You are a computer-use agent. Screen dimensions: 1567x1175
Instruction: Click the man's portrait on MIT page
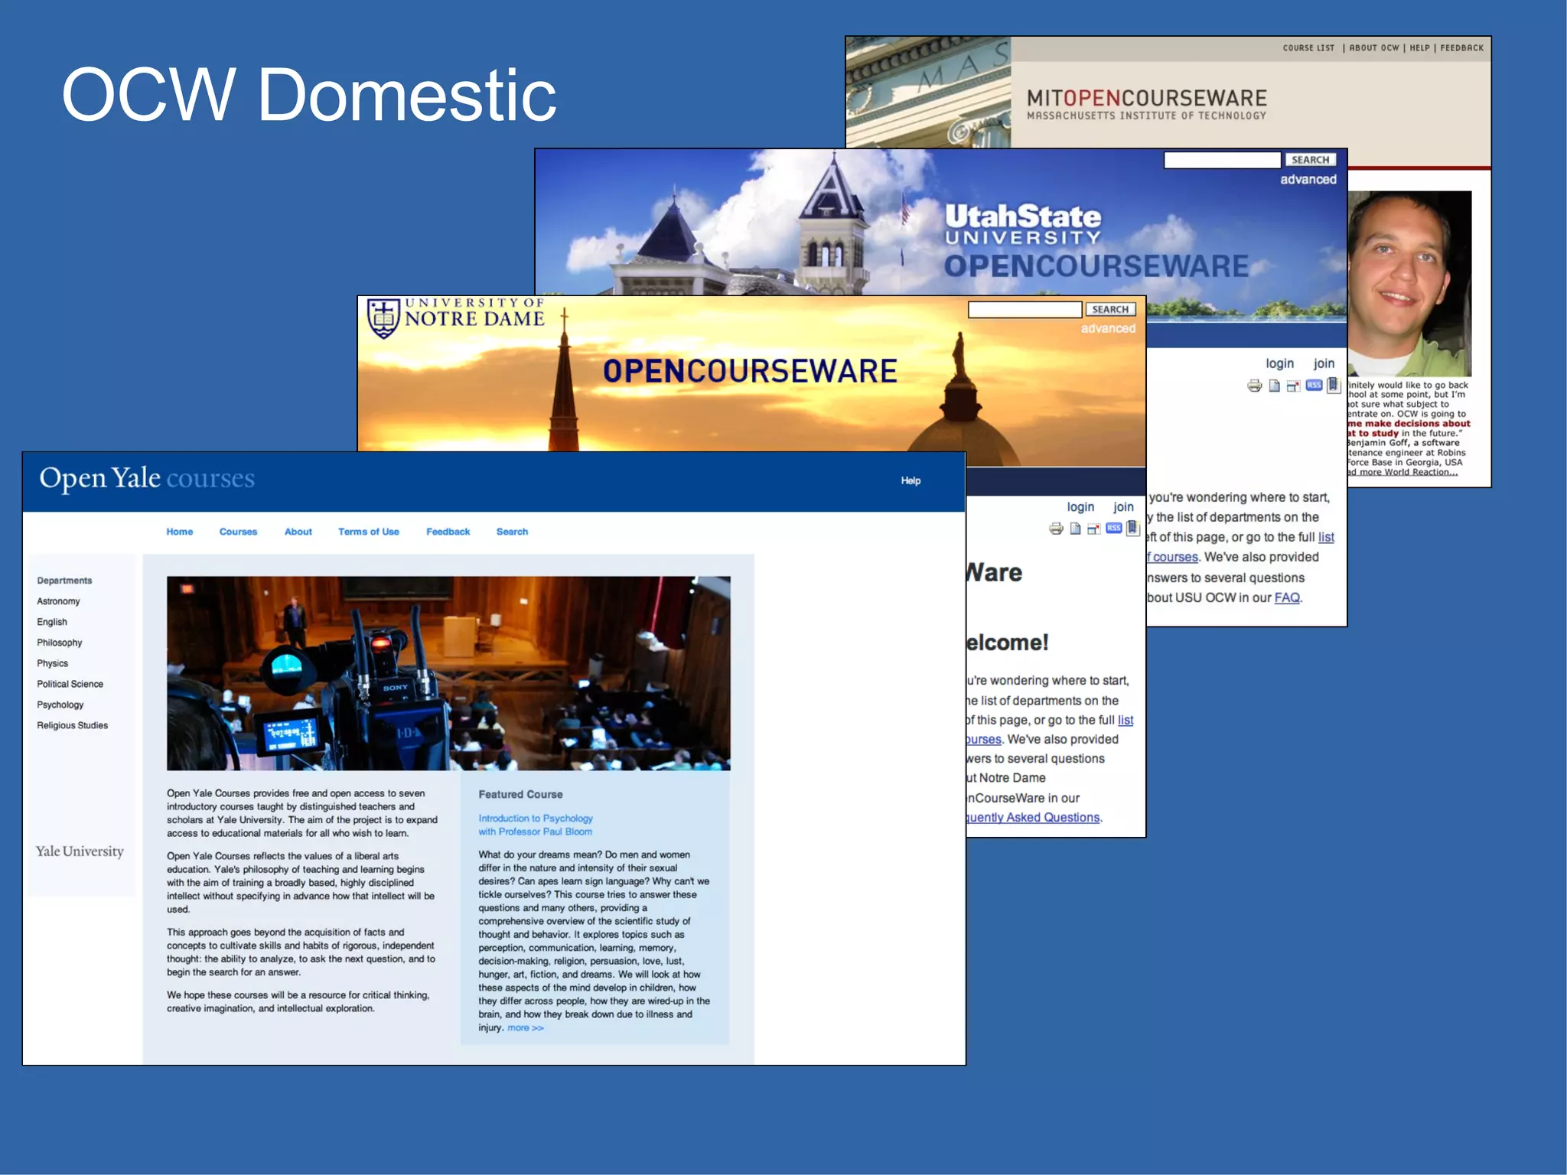(x=1409, y=284)
